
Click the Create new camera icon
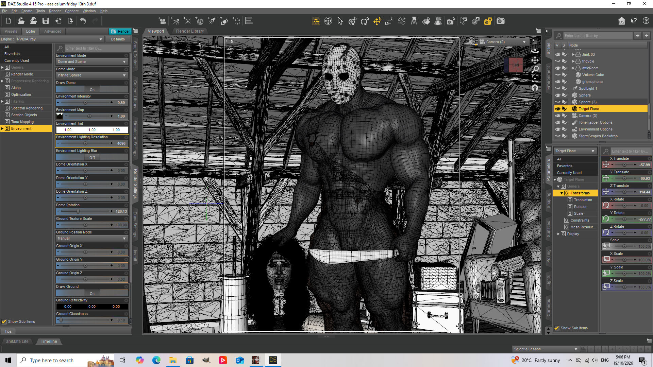click(x=163, y=21)
